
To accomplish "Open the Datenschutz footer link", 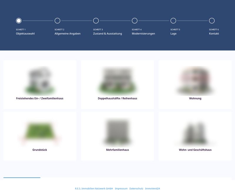I will 136,189.
